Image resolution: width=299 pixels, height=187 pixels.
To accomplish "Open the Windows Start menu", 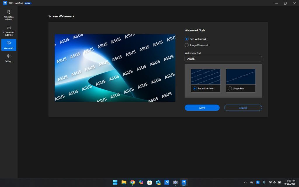I will pyautogui.click(x=115, y=182).
